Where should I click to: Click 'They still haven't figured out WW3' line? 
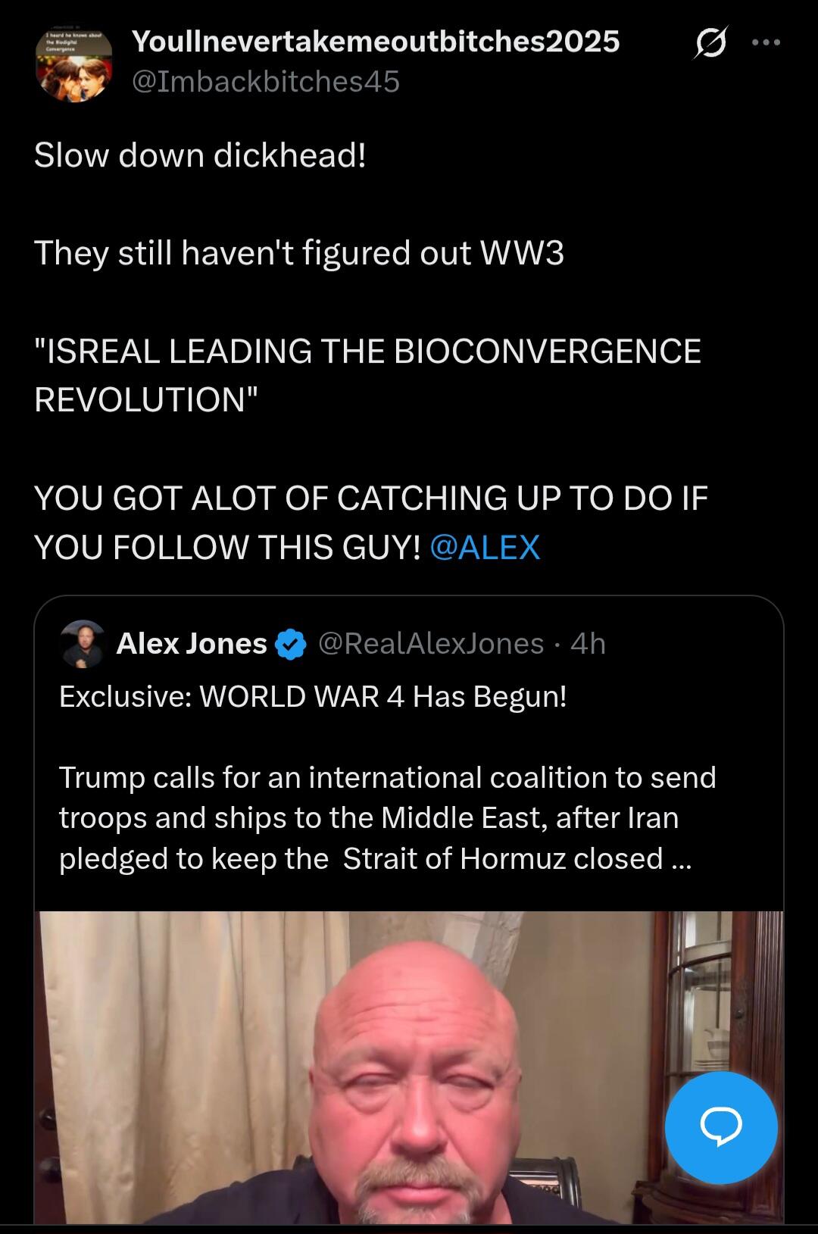tap(299, 253)
